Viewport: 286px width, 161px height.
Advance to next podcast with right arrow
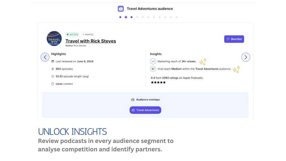coord(246,57)
